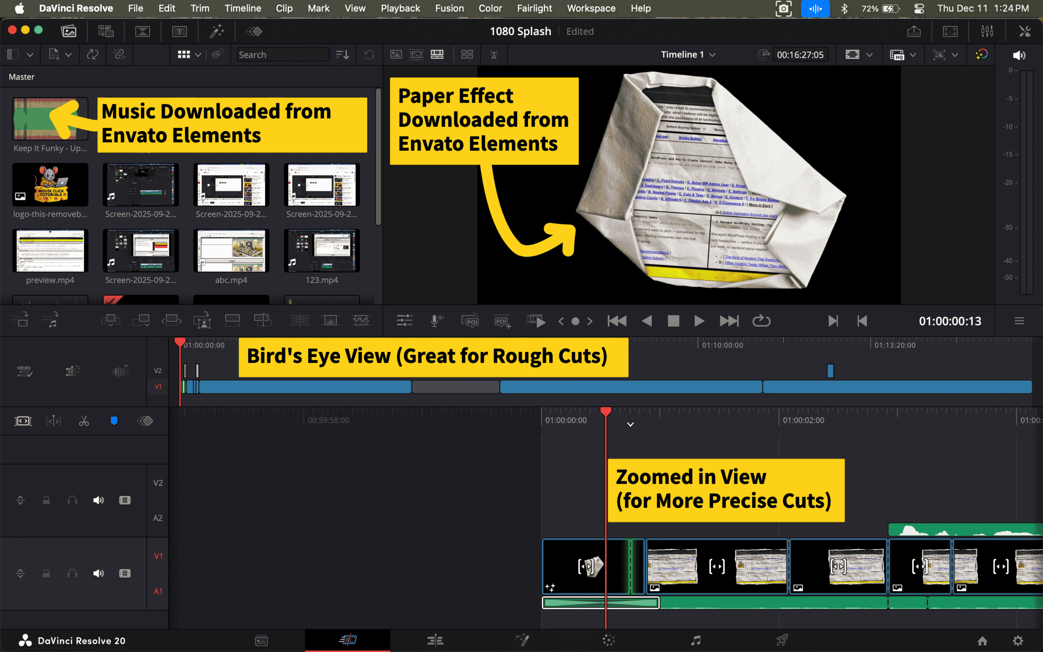
Task: Select the preview.mp4 thumbnail
Action: tap(50, 251)
